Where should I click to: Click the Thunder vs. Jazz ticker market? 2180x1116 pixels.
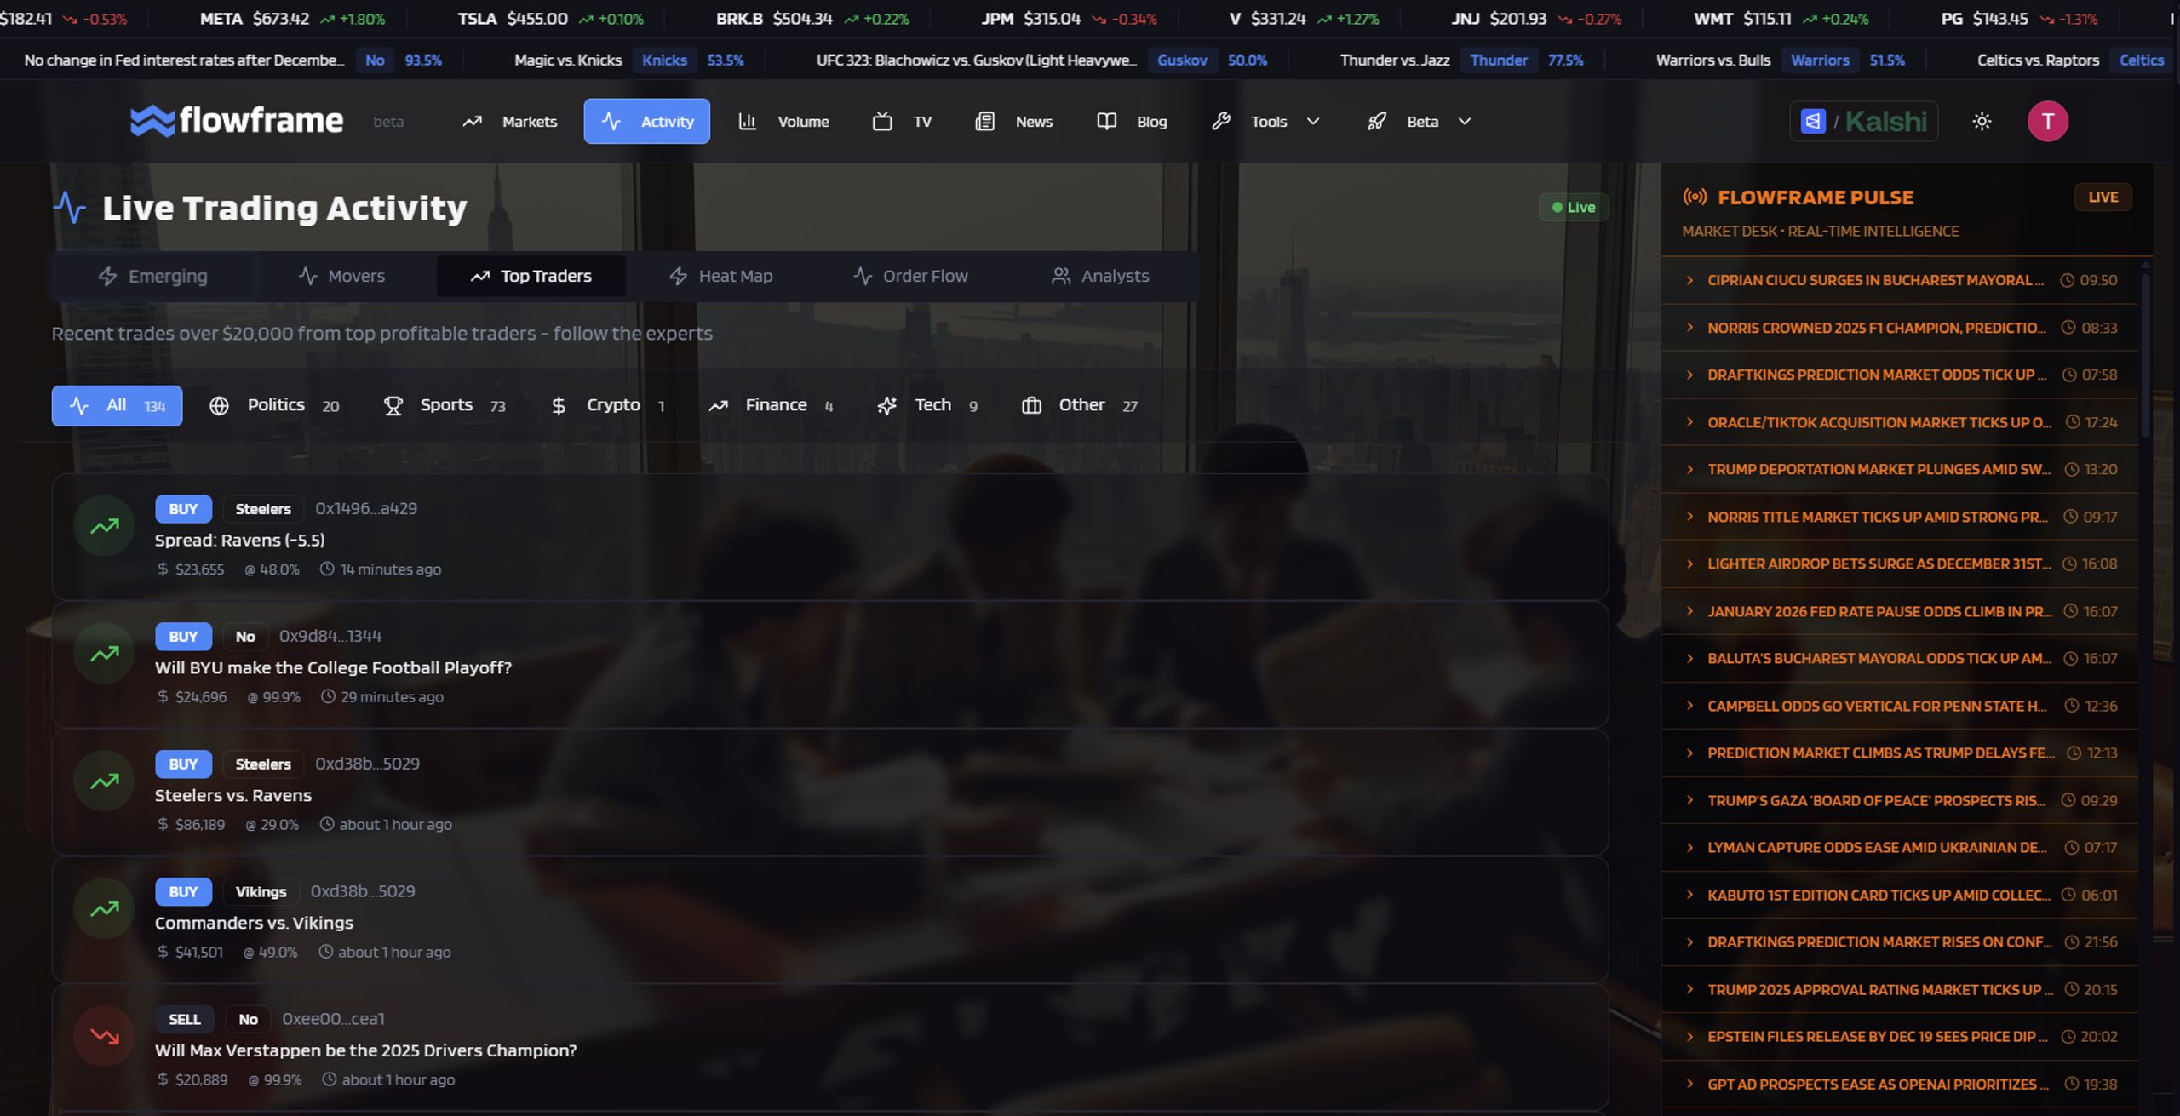click(x=1461, y=60)
